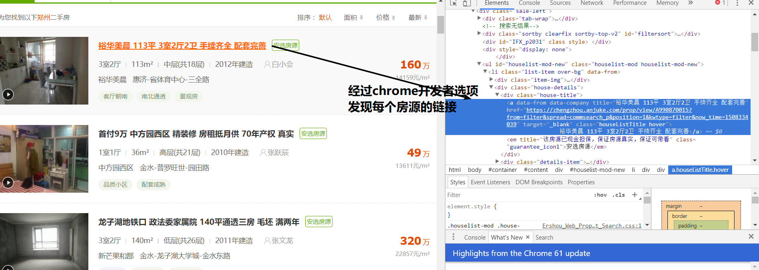This screenshot has height=270, width=759.
Task: Open DevTools three-dot customize menu
Action: click(737, 3)
